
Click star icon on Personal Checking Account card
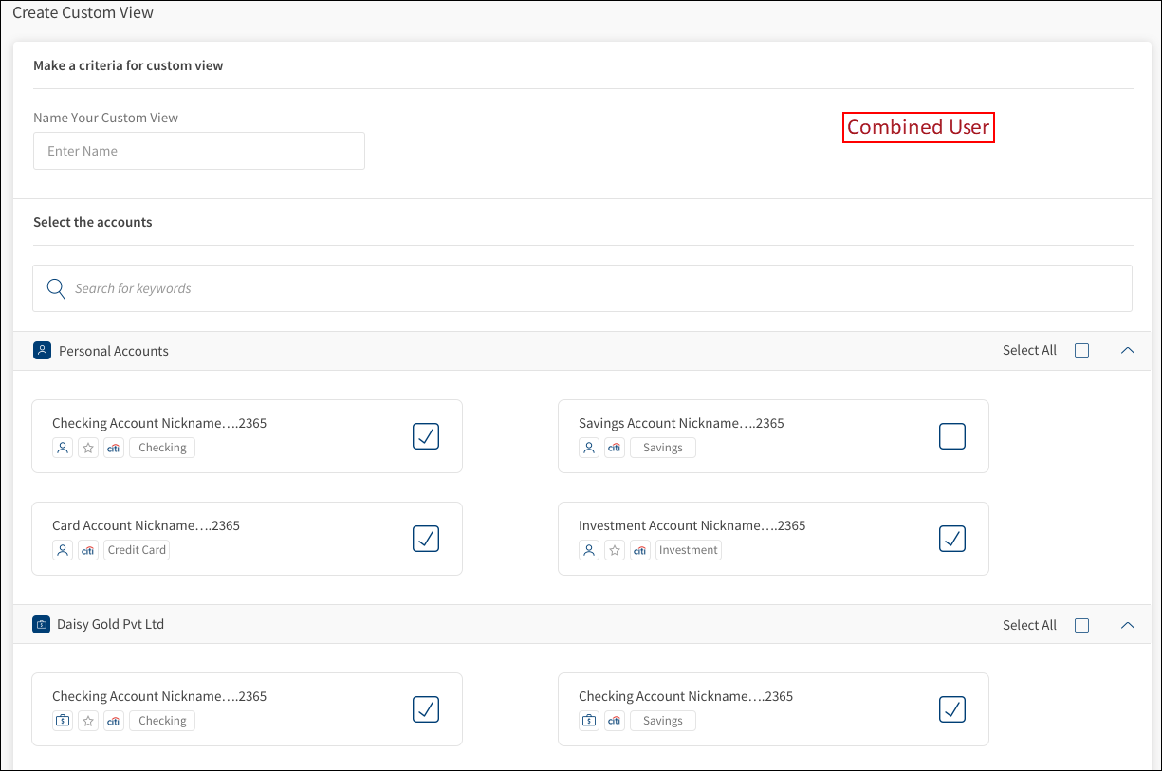(88, 448)
